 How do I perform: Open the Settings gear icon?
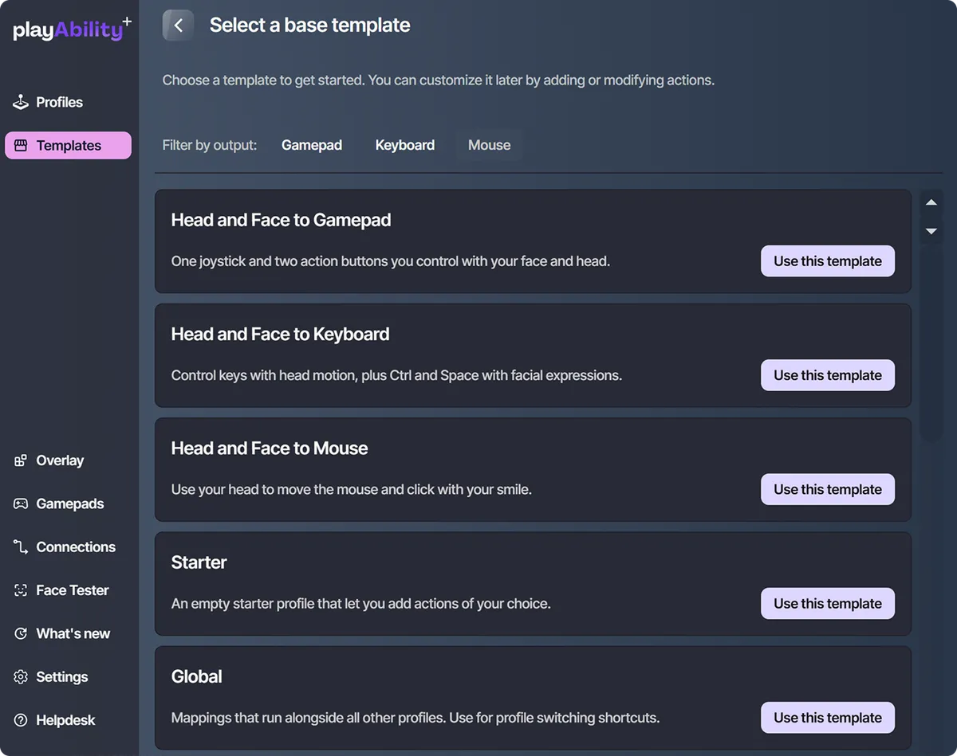click(19, 676)
